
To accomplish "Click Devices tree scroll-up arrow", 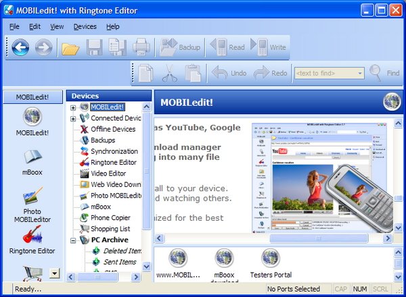I will pos(147,107).
